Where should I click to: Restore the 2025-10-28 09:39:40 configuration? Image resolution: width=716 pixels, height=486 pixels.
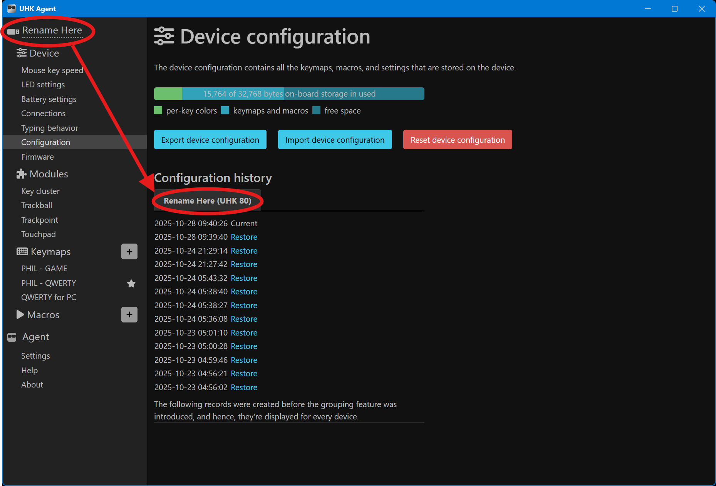tap(244, 237)
